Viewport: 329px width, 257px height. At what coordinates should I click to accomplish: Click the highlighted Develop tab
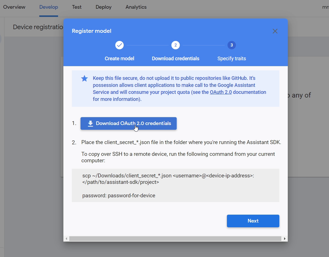pos(49,7)
